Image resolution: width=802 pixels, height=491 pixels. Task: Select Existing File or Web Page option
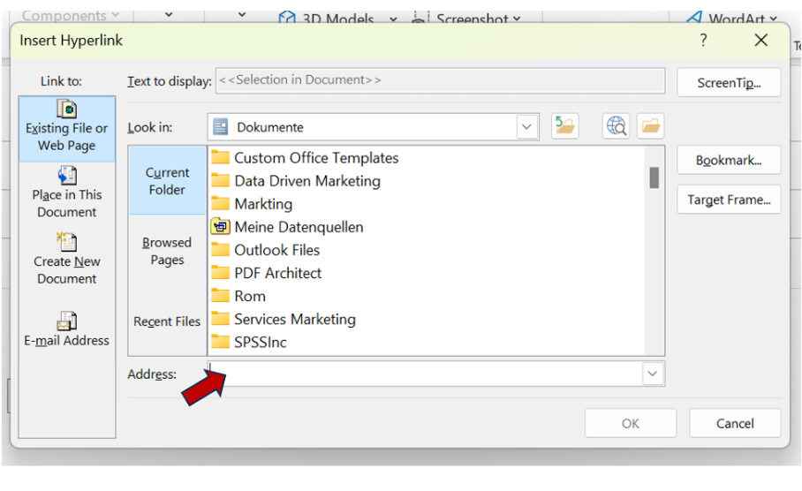click(x=67, y=128)
